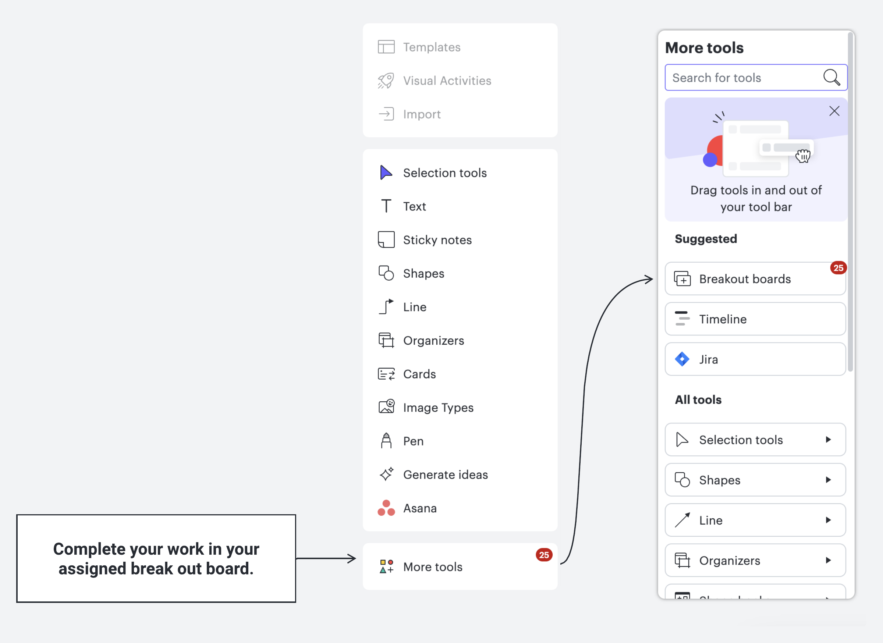Click the Jira icon in Suggested

coord(682,359)
